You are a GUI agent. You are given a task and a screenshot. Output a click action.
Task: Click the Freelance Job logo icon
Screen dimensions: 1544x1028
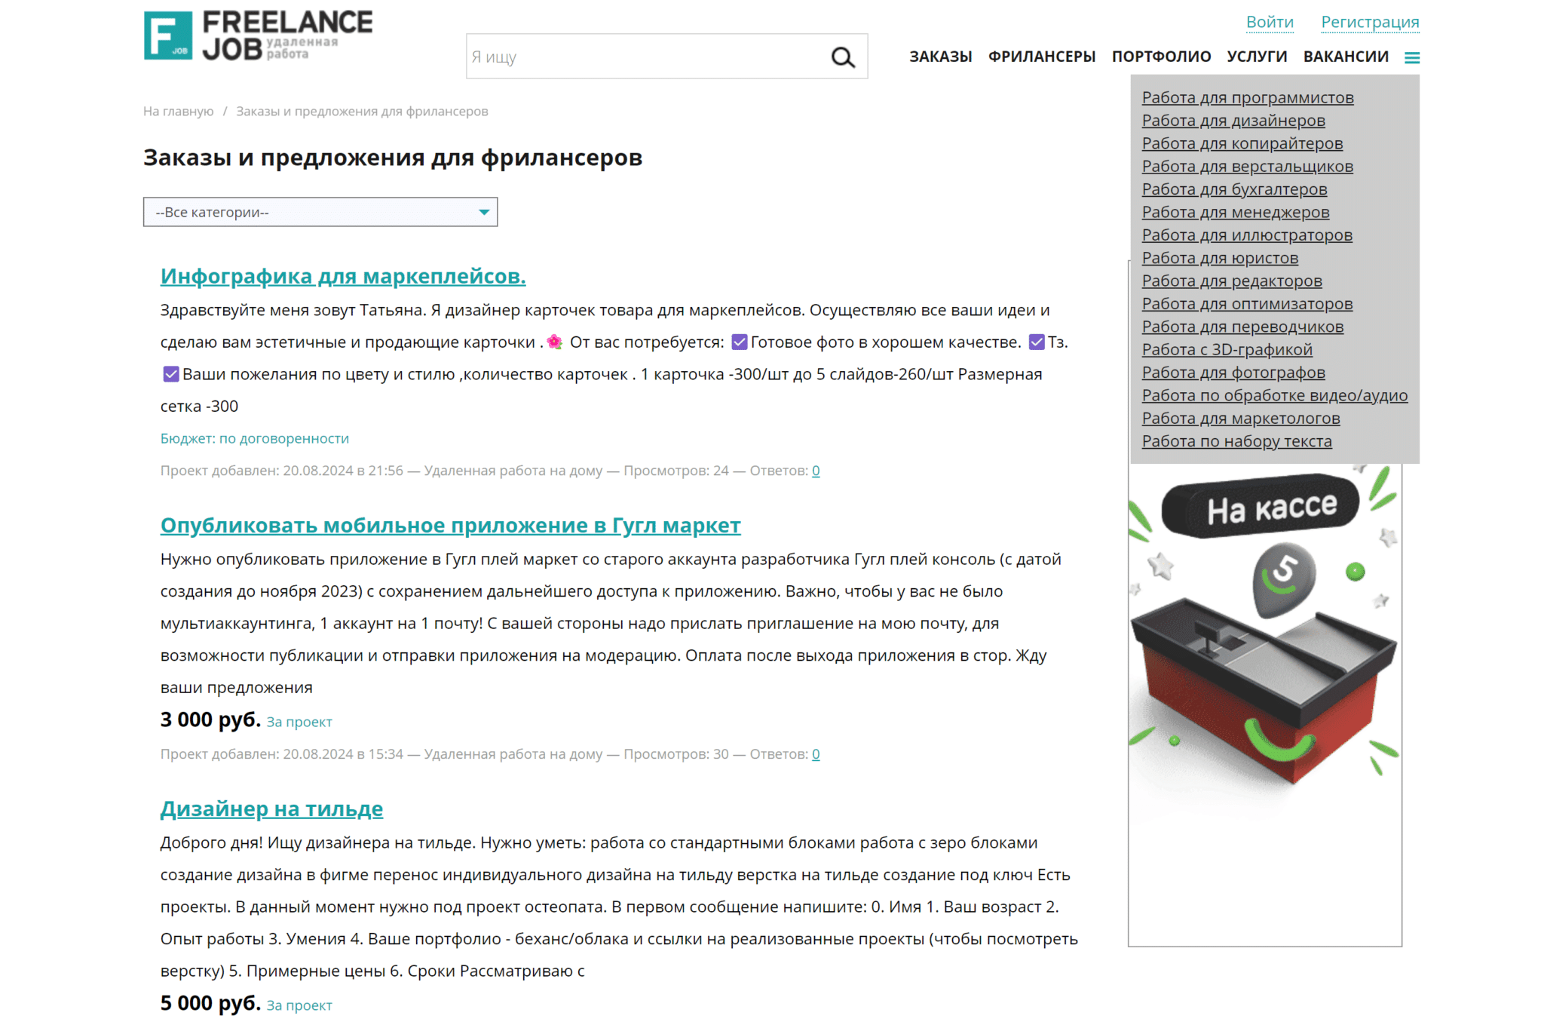168,35
